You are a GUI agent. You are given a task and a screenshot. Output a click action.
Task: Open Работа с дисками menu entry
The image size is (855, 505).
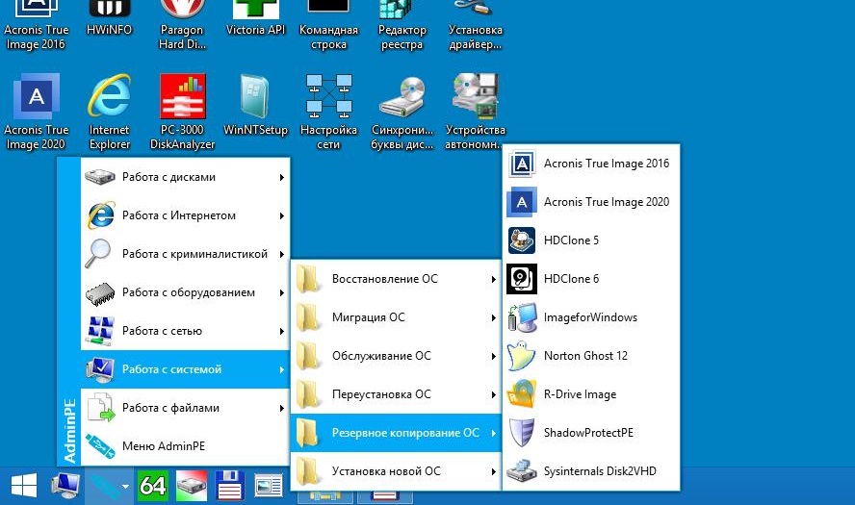pyautogui.click(x=185, y=177)
